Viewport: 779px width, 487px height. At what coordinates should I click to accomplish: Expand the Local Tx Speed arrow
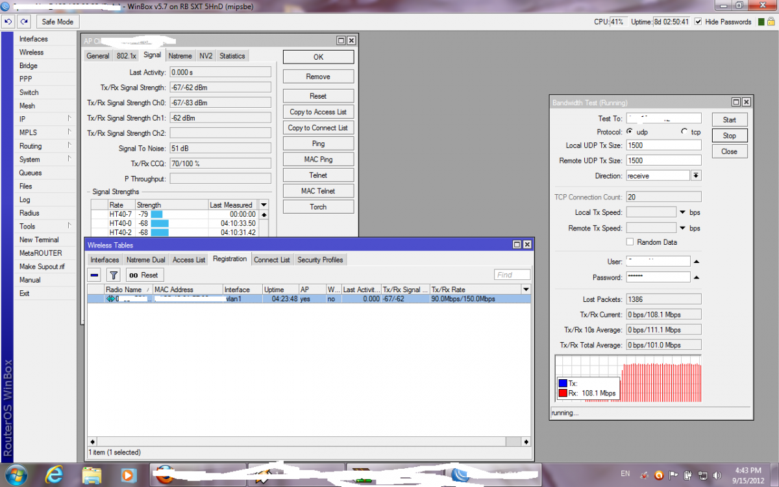click(682, 212)
